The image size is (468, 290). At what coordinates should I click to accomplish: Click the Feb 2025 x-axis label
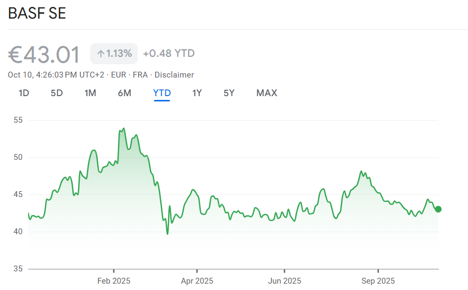(x=114, y=280)
